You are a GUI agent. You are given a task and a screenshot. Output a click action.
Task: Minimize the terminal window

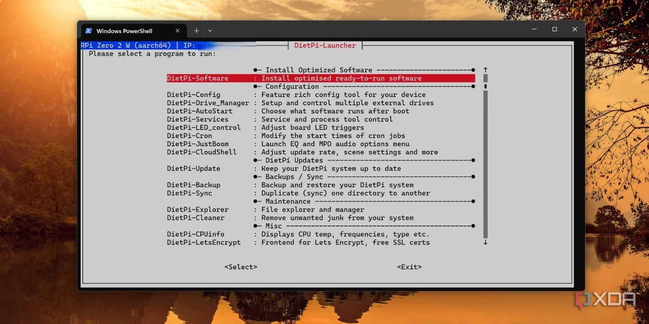pos(534,29)
